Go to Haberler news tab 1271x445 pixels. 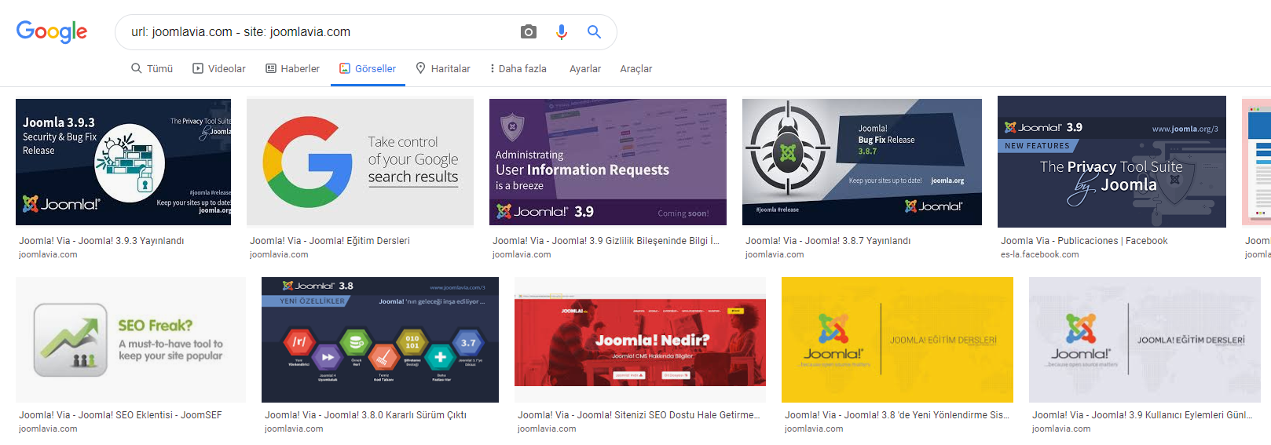tap(292, 69)
